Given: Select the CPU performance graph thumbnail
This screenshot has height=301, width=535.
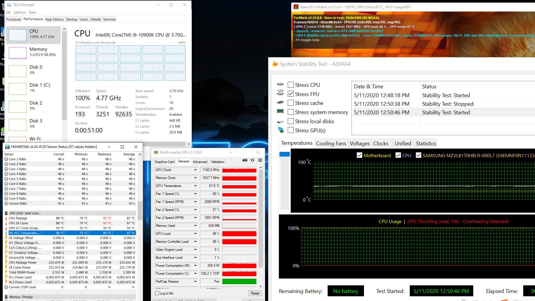Looking at the screenshot, I should click(18, 35).
